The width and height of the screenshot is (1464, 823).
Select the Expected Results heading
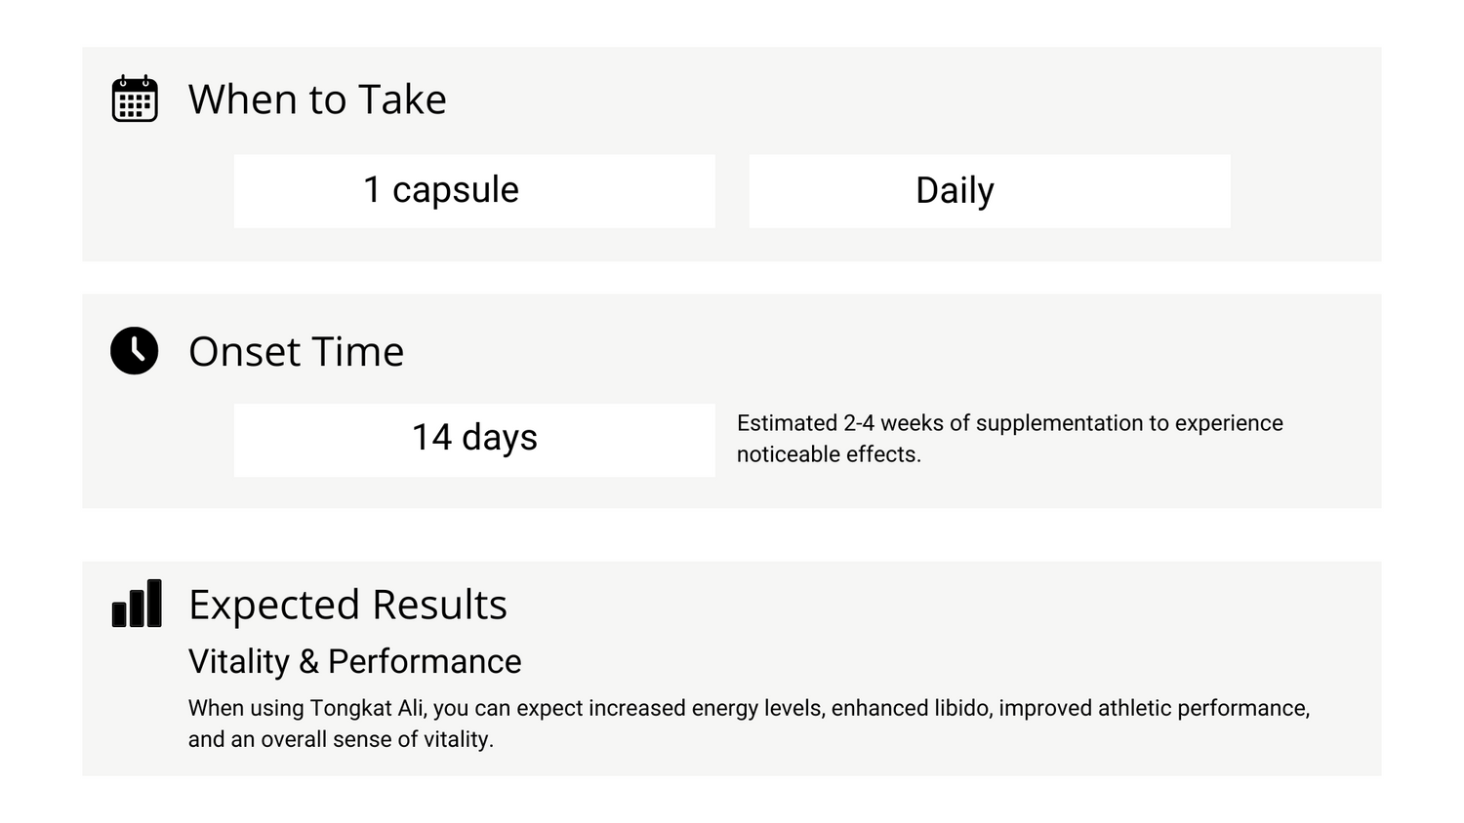347,605
